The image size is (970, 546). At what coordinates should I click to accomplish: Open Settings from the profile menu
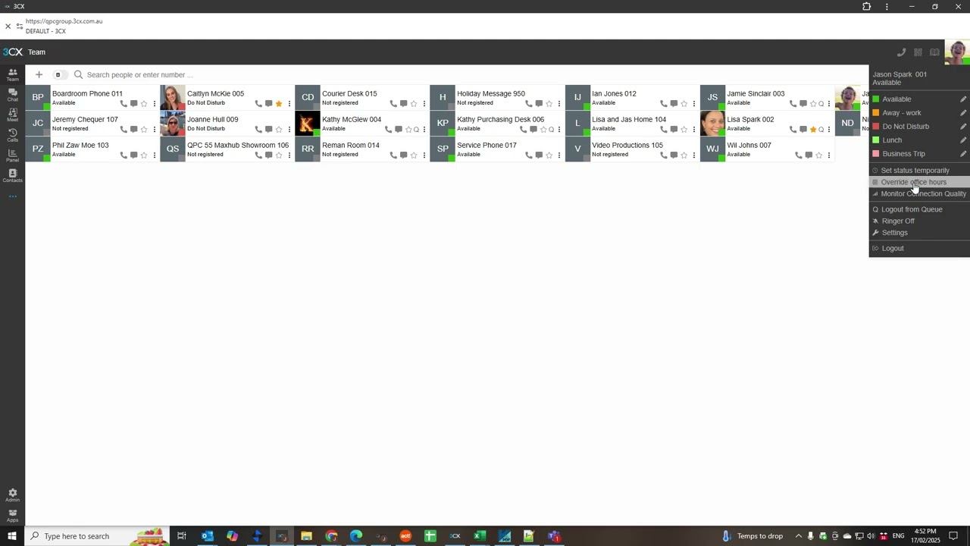pos(894,233)
